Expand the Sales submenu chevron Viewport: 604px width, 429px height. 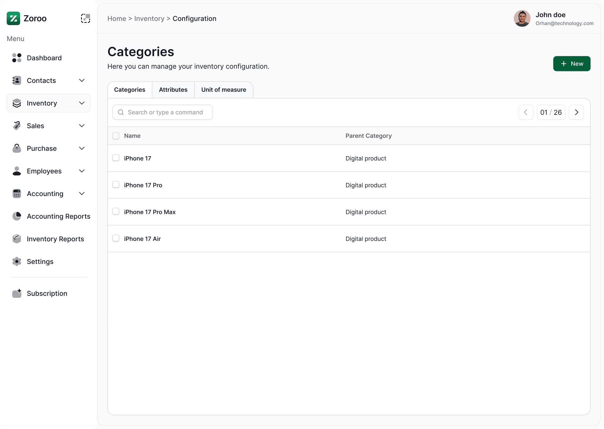82,126
